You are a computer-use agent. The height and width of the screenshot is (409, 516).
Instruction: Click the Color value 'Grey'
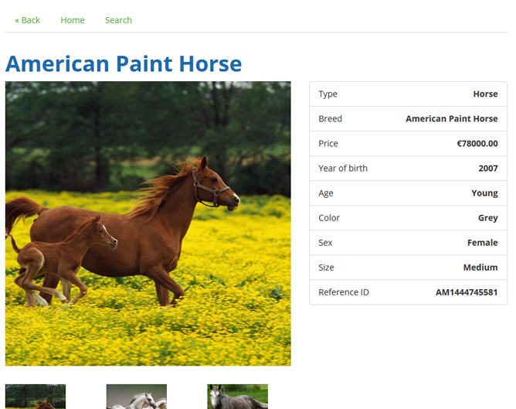tap(487, 218)
